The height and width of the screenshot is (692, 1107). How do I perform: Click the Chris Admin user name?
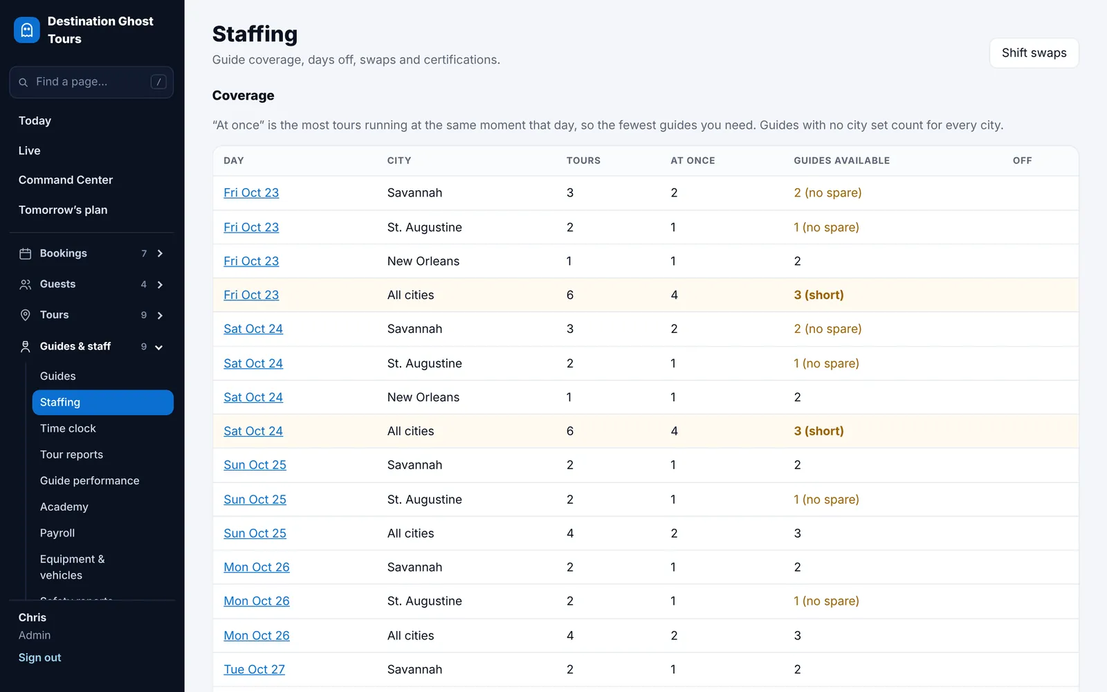[x=33, y=617]
